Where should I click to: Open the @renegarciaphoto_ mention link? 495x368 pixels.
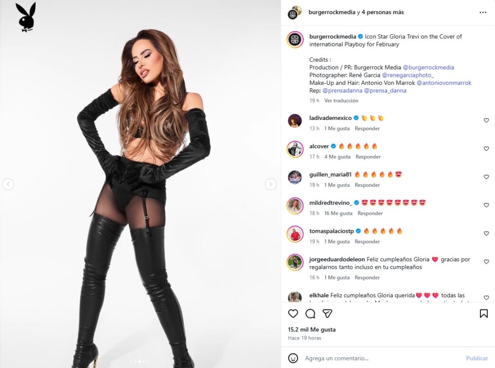coord(408,75)
